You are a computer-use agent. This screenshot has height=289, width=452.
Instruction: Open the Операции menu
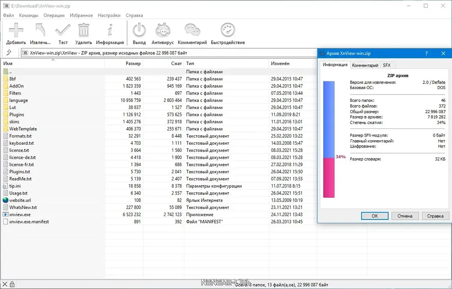pyautogui.click(x=54, y=15)
